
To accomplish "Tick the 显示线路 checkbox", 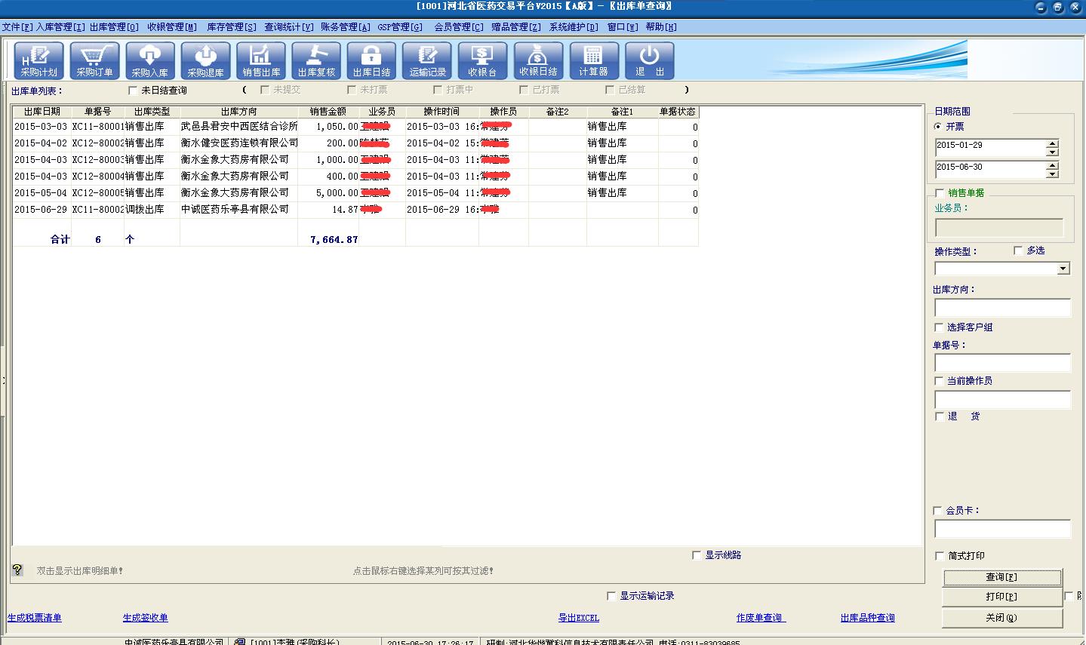I will tap(697, 555).
